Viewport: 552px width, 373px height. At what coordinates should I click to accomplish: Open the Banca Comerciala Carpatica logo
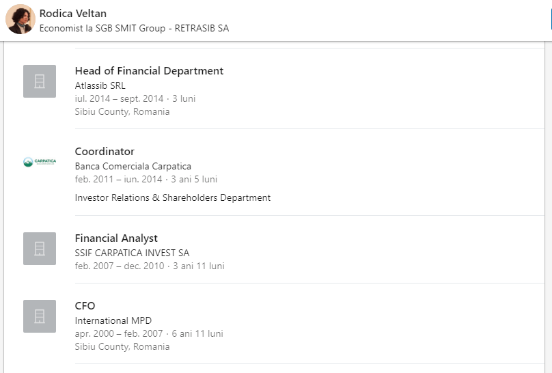(x=40, y=162)
